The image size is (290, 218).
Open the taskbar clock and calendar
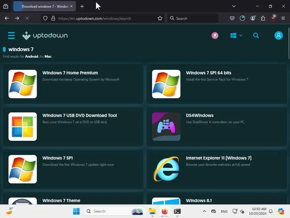258,211
